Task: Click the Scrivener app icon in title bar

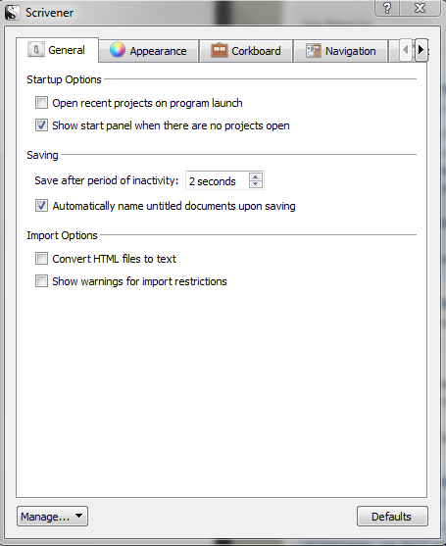Action: tap(12, 13)
